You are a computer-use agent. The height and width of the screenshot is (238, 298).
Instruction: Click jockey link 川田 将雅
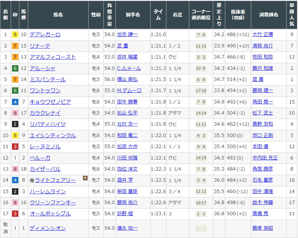pos(127,158)
